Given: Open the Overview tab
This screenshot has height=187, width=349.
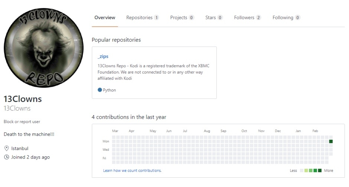Looking at the screenshot, I should pos(105,17).
